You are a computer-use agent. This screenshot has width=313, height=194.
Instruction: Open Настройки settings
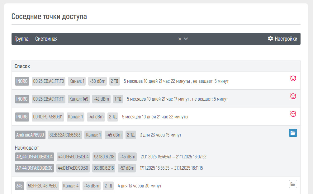tap(282, 39)
